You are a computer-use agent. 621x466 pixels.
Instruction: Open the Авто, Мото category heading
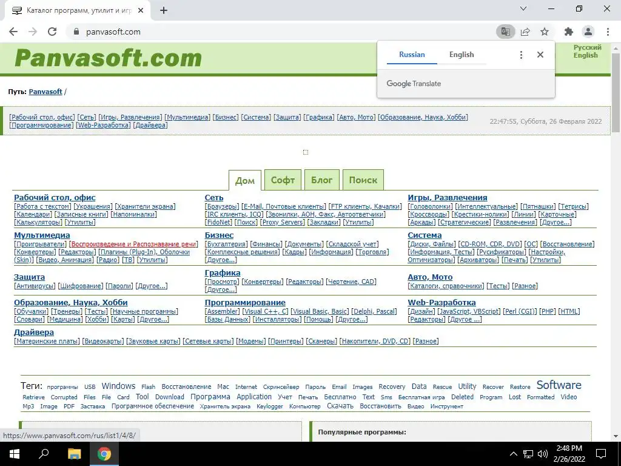[430, 277]
